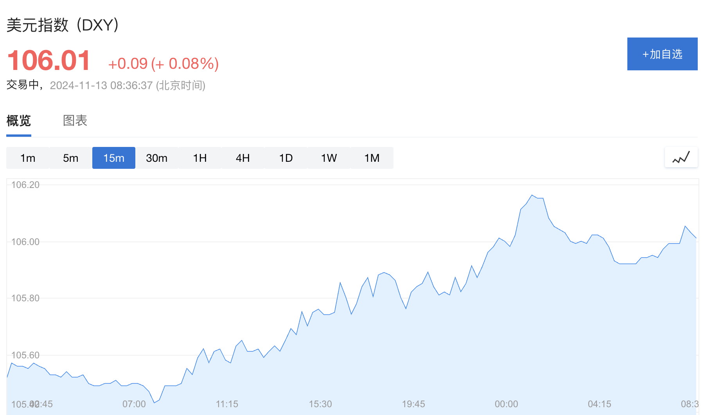Click the 07:00 time axis label
Screen dimensions: 704x415
coord(134,404)
